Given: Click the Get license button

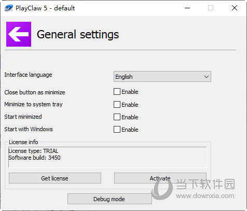Looking at the screenshot, I should (x=55, y=178).
